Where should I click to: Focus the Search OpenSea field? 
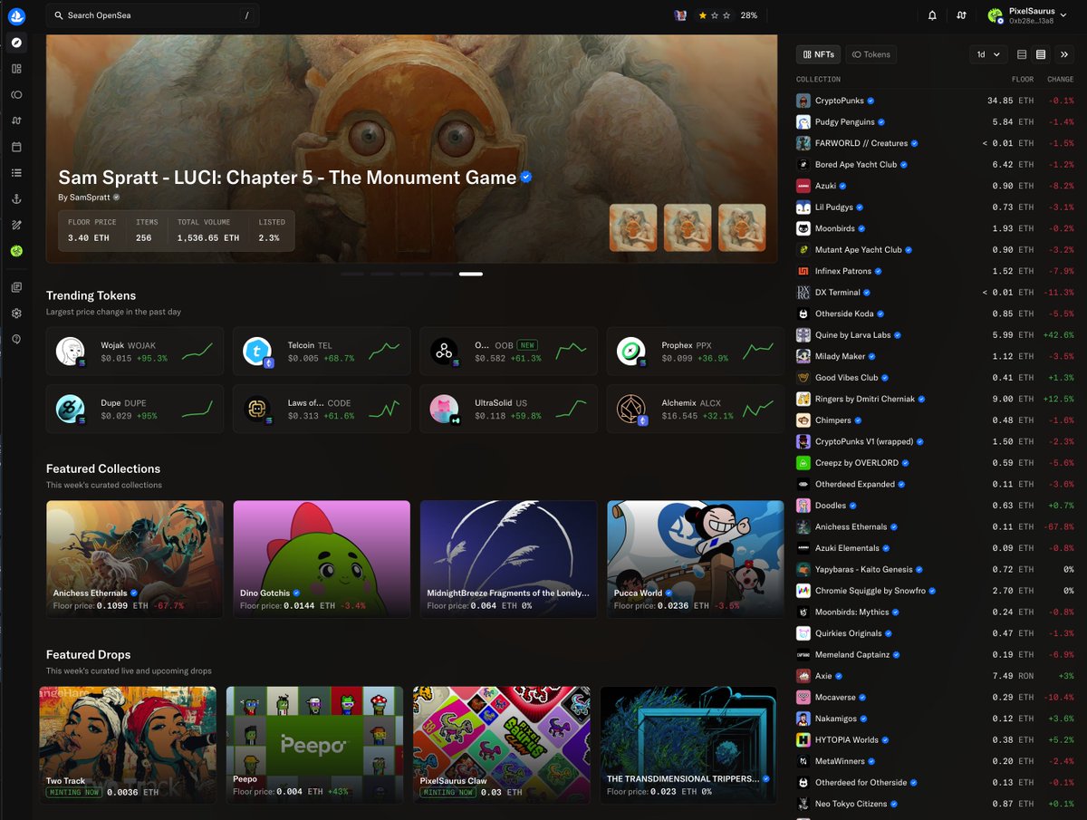152,15
